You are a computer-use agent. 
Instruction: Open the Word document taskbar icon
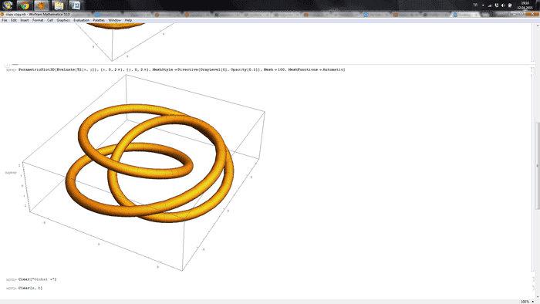click(x=76, y=5)
